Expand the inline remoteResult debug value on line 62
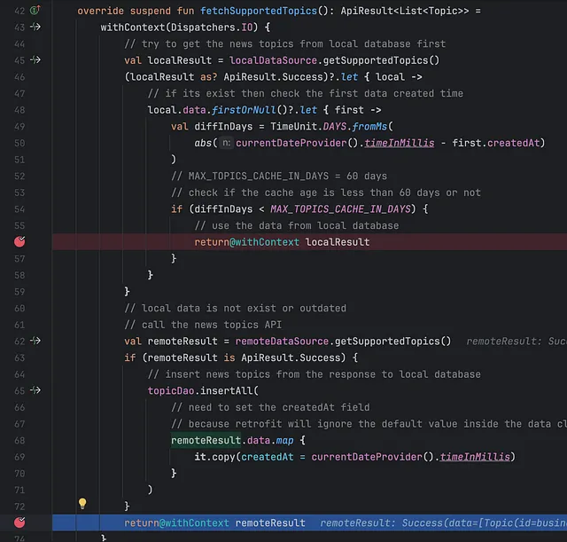 click(516, 342)
